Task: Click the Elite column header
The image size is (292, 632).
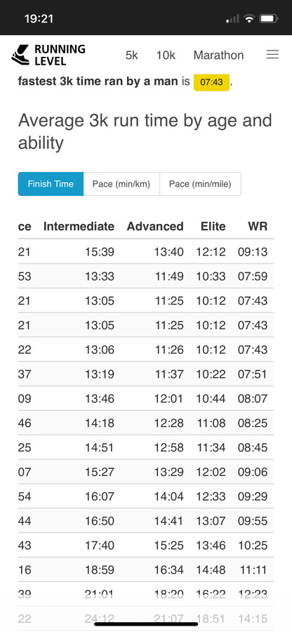Action: pos(213,227)
